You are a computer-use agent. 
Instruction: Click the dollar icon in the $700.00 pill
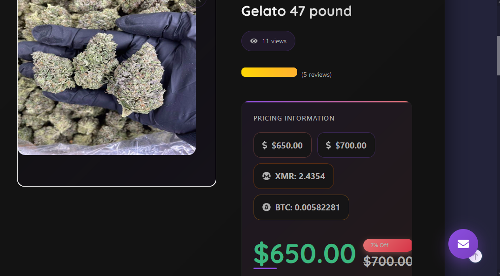328,145
